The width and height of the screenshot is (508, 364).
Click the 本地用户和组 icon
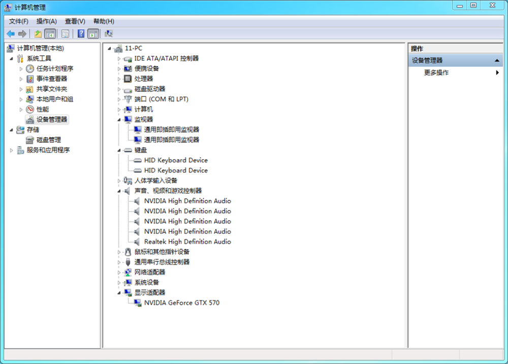click(x=30, y=99)
